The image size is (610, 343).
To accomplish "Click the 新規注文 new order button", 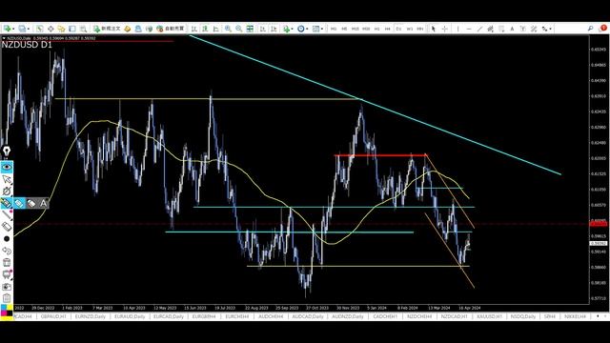I will tap(107, 29).
